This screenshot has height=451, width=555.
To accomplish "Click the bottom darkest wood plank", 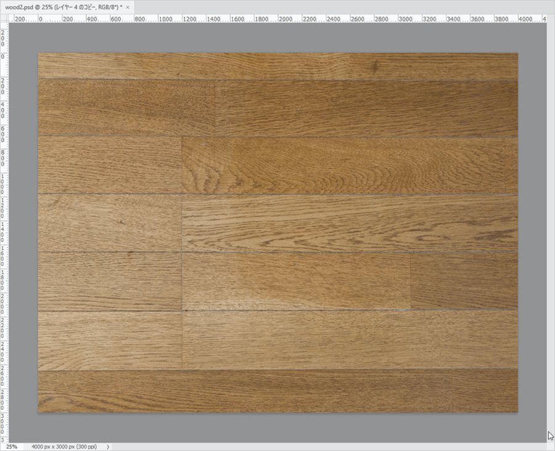I will 277,391.
